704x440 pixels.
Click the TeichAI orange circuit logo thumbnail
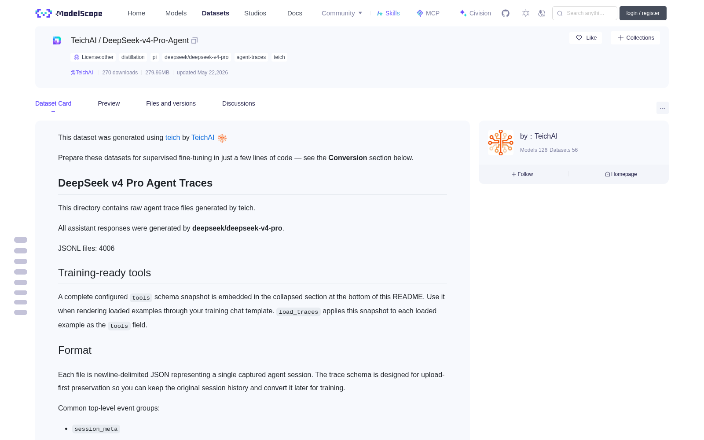(501, 143)
